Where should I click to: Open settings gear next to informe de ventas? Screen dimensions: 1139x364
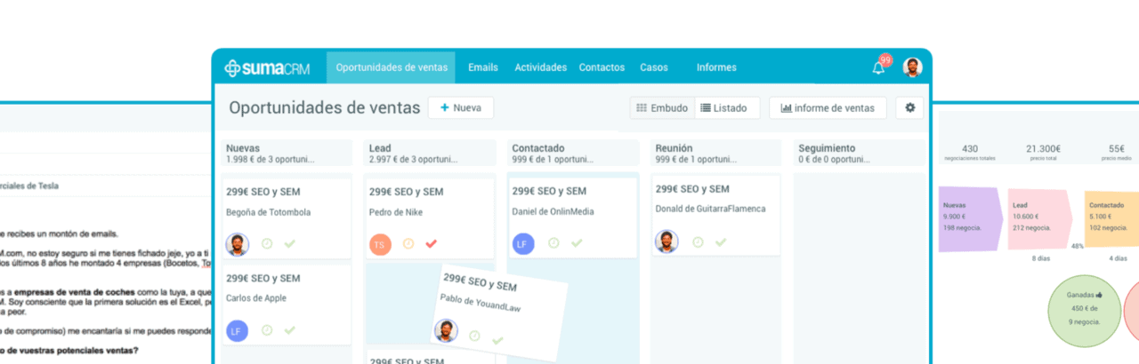click(909, 108)
